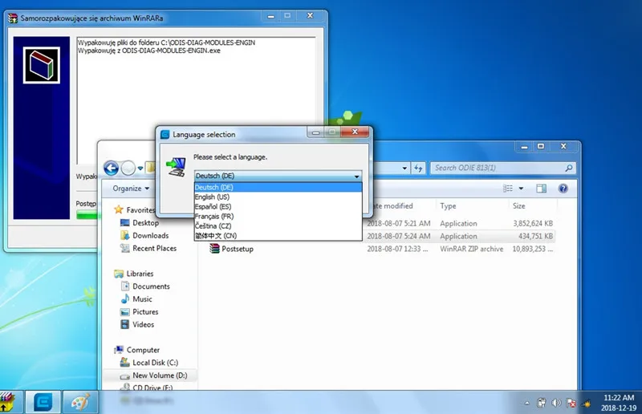Refresh the Explorer address bar
This screenshot has width=642, height=414.
pyautogui.click(x=418, y=168)
